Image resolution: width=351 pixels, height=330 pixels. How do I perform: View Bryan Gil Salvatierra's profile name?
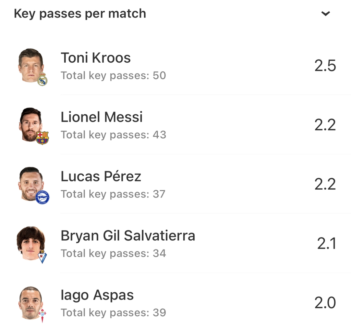coord(128,236)
